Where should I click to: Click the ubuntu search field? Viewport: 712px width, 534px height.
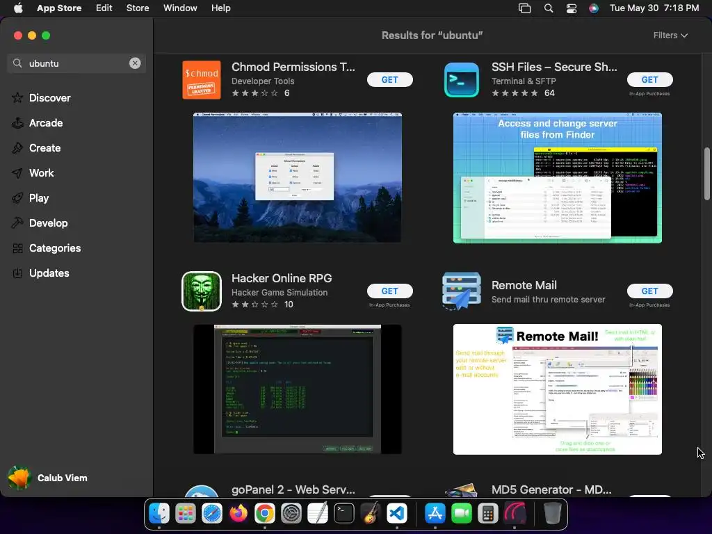[76, 63]
